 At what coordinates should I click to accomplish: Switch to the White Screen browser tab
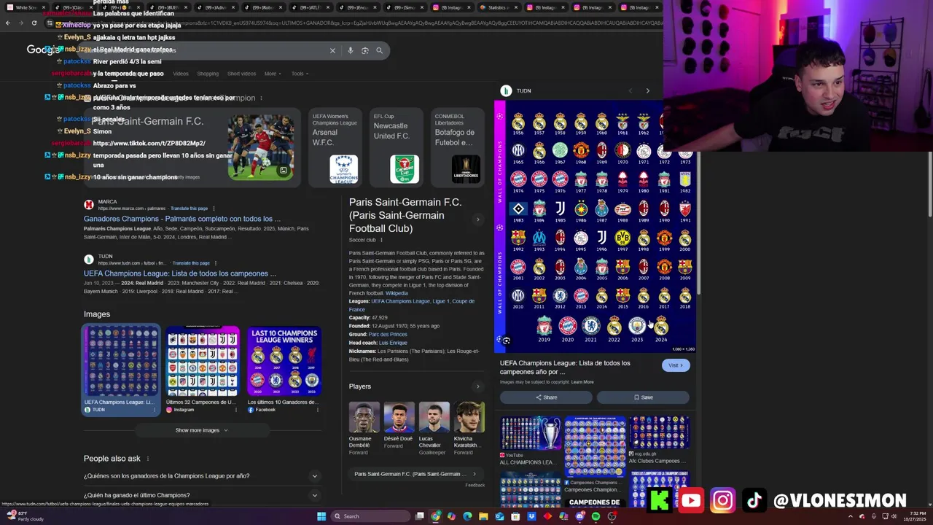click(26, 7)
